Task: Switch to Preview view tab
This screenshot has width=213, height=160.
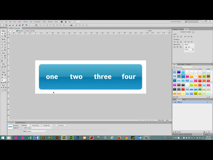Action: click(x=20, y=31)
